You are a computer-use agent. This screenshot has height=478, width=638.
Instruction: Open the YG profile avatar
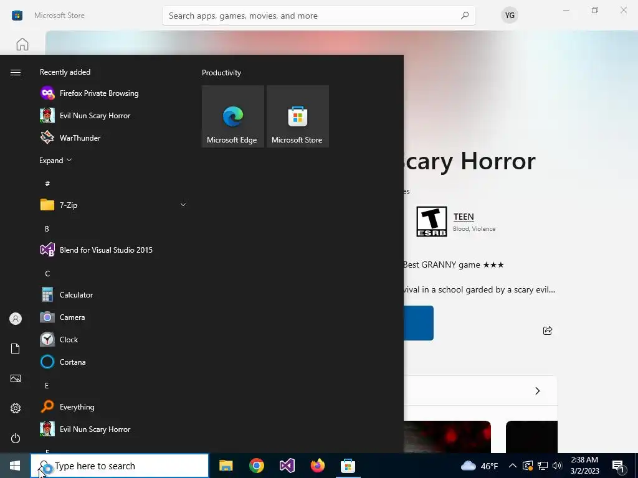click(510, 16)
